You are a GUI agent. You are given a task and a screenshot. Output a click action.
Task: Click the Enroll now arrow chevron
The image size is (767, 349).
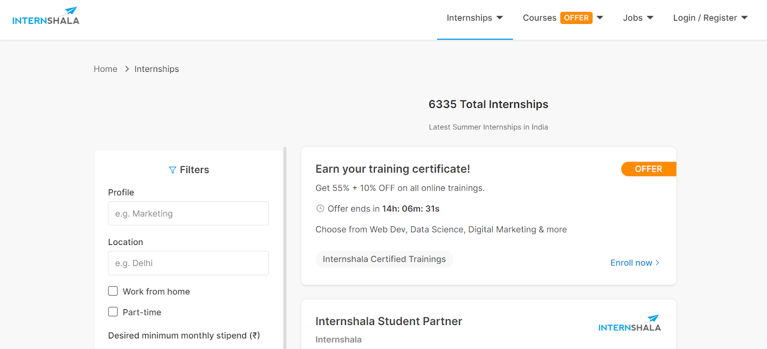(x=657, y=263)
